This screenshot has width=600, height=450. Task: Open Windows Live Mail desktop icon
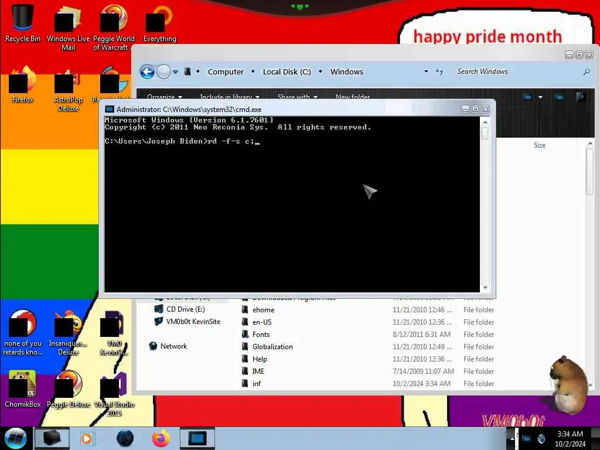point(68,28)
